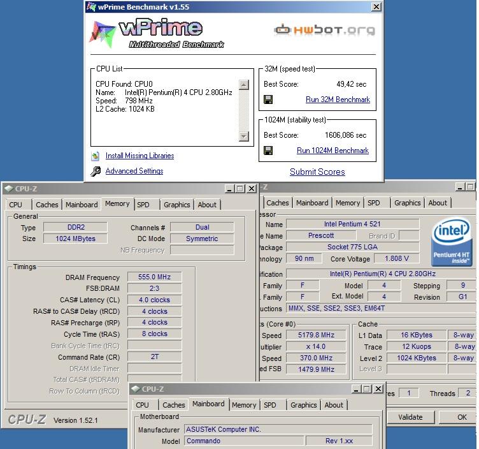Click the 49,42 sec best score
This screenshot has width=479, height=449.
point(352,84)
